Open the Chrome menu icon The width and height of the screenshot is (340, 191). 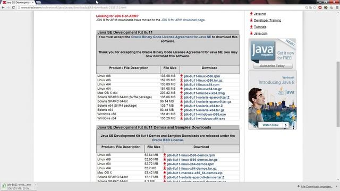tap(337, 7)
